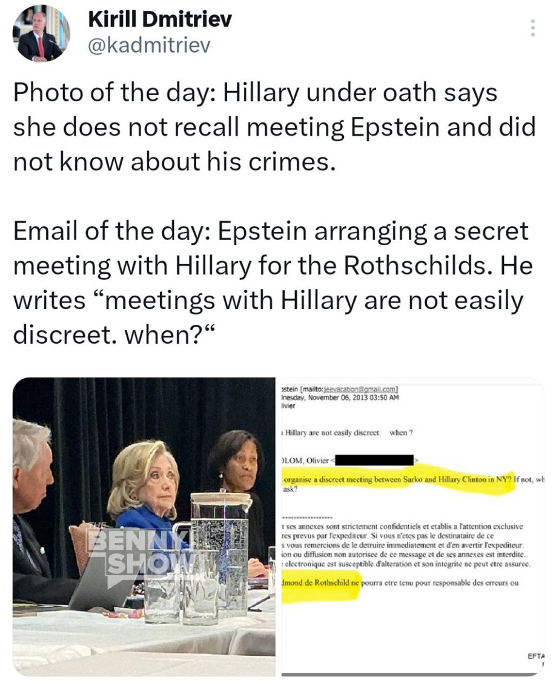
Task: Open the three-dot more options menu
Action: [x=532, y=28]
